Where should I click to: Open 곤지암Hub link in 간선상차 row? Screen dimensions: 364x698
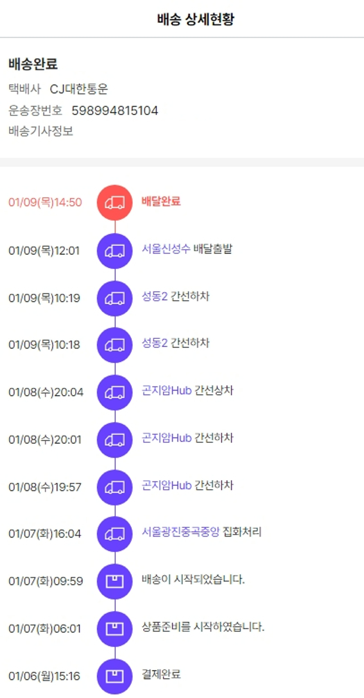click(166, 390)
